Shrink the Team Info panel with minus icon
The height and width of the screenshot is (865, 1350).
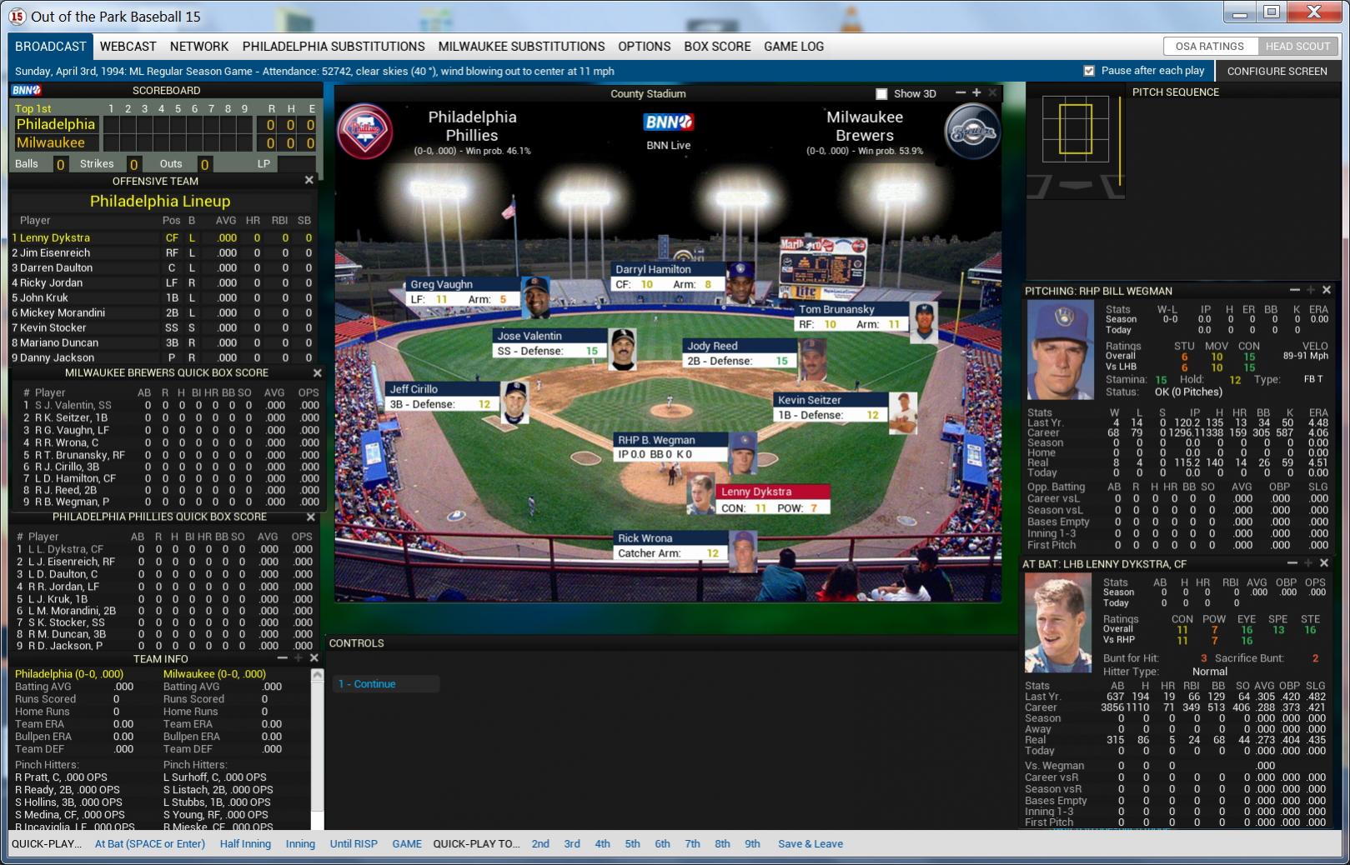(x=283, y=658)
